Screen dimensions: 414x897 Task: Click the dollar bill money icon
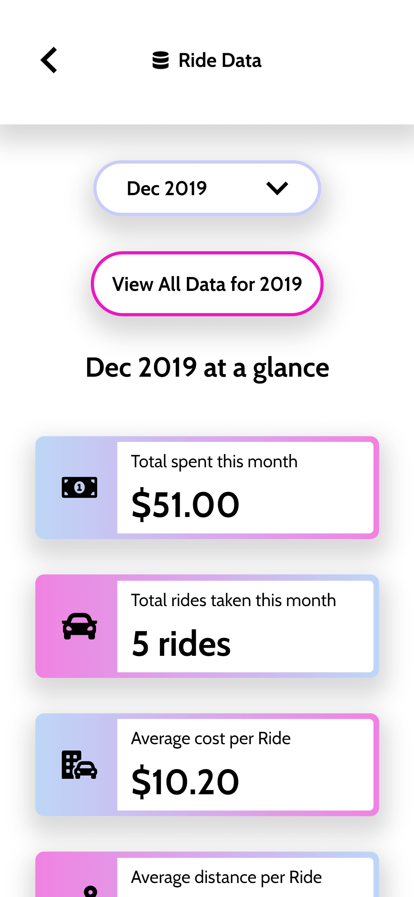pos(79,487)
